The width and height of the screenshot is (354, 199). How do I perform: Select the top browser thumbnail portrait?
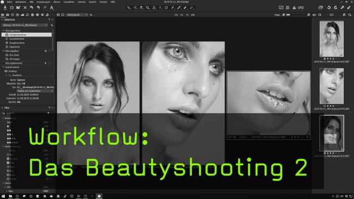click(332, 39)
